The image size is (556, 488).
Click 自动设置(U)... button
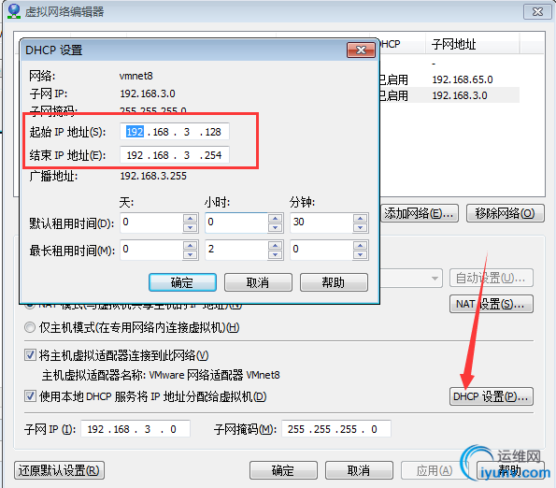click(492, 278)
